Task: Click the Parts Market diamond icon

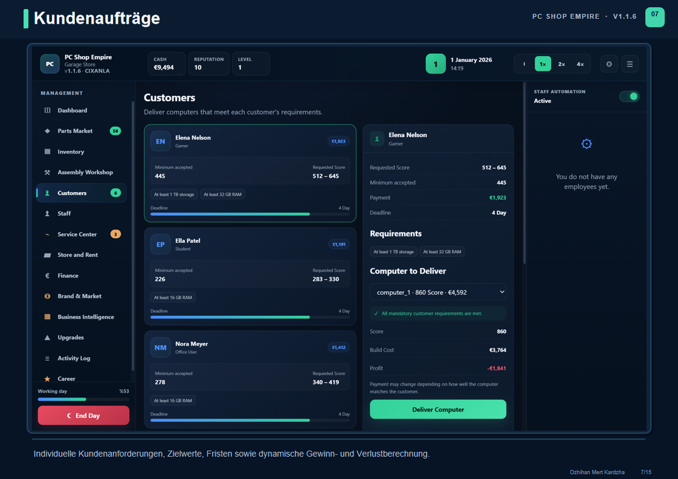Action: [48, 131]
